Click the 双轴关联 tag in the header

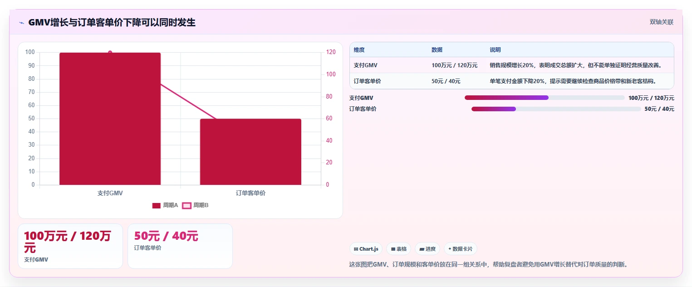(661, 22)
